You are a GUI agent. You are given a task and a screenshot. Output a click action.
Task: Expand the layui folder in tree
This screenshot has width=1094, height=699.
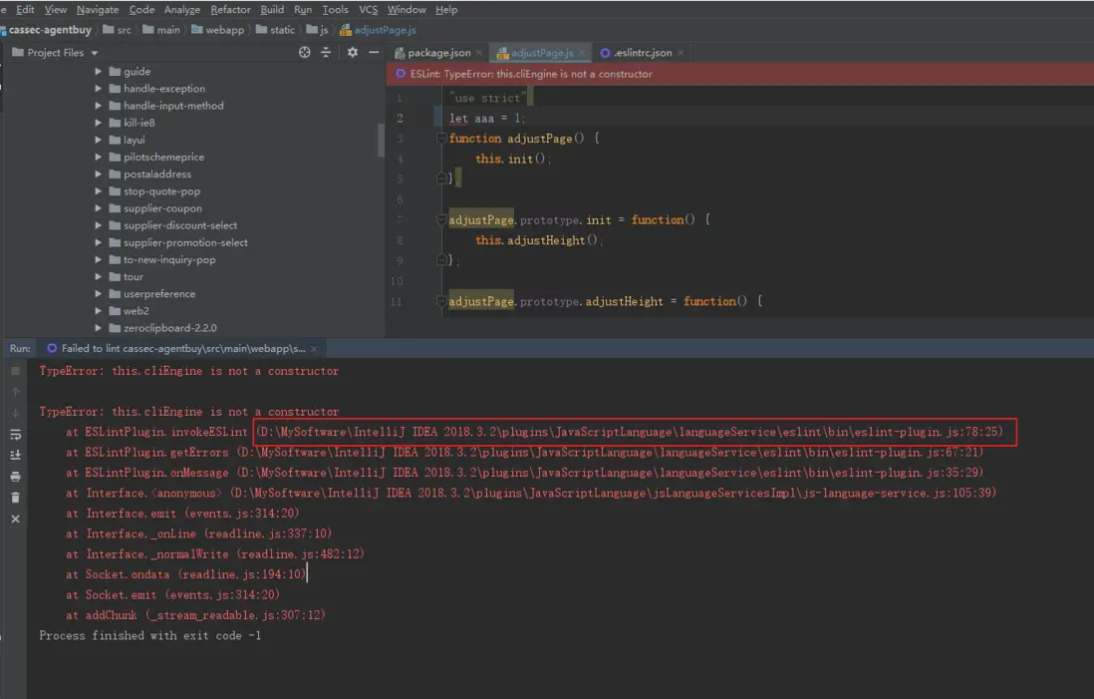(x=99, y=140)
